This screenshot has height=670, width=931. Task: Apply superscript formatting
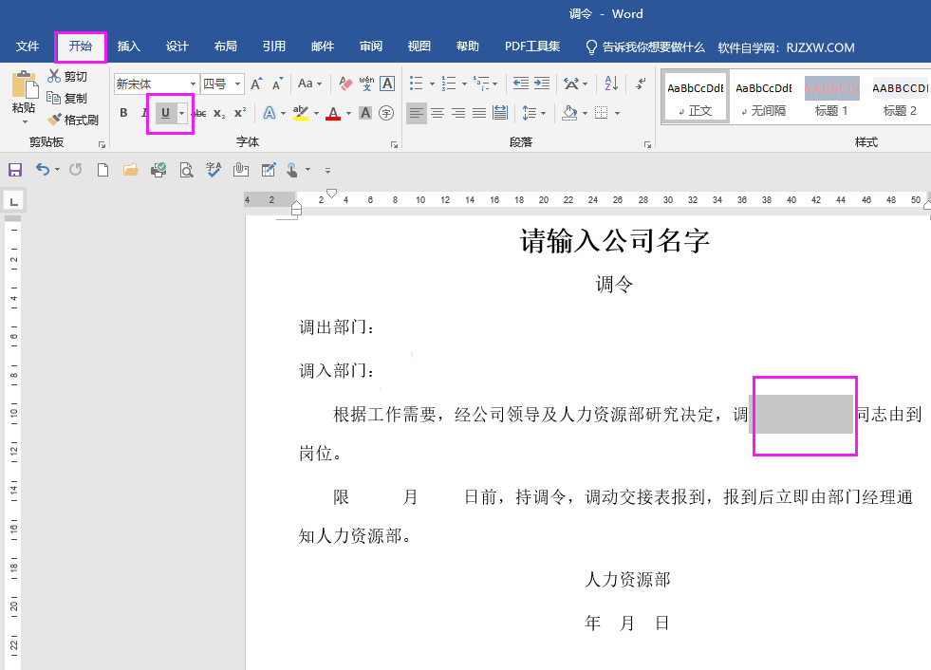click(x=240, y=114)
